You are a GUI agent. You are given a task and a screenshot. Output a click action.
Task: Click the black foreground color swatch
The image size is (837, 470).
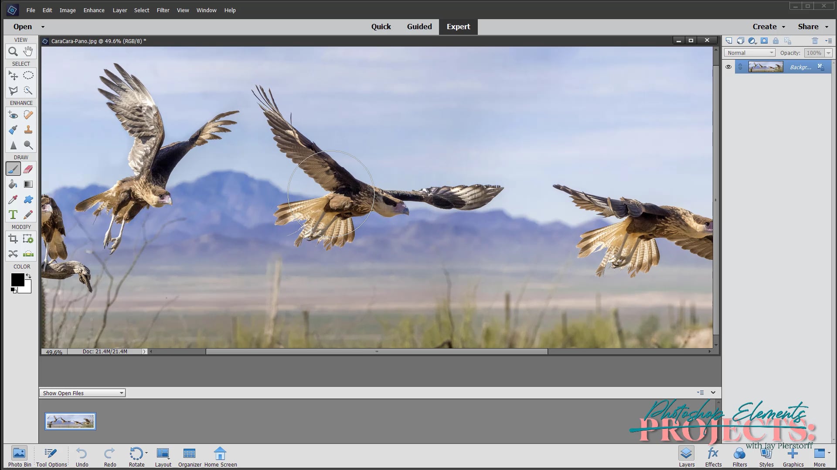click(17, 279)
